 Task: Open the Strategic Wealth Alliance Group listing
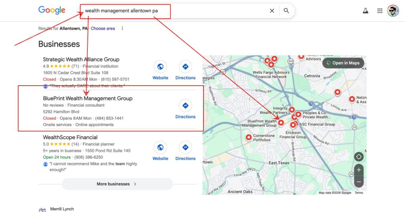[x=81, y=60]
